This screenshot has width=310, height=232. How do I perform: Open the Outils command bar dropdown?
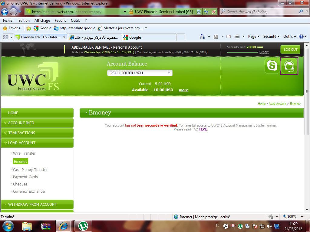tap(290, 37)
